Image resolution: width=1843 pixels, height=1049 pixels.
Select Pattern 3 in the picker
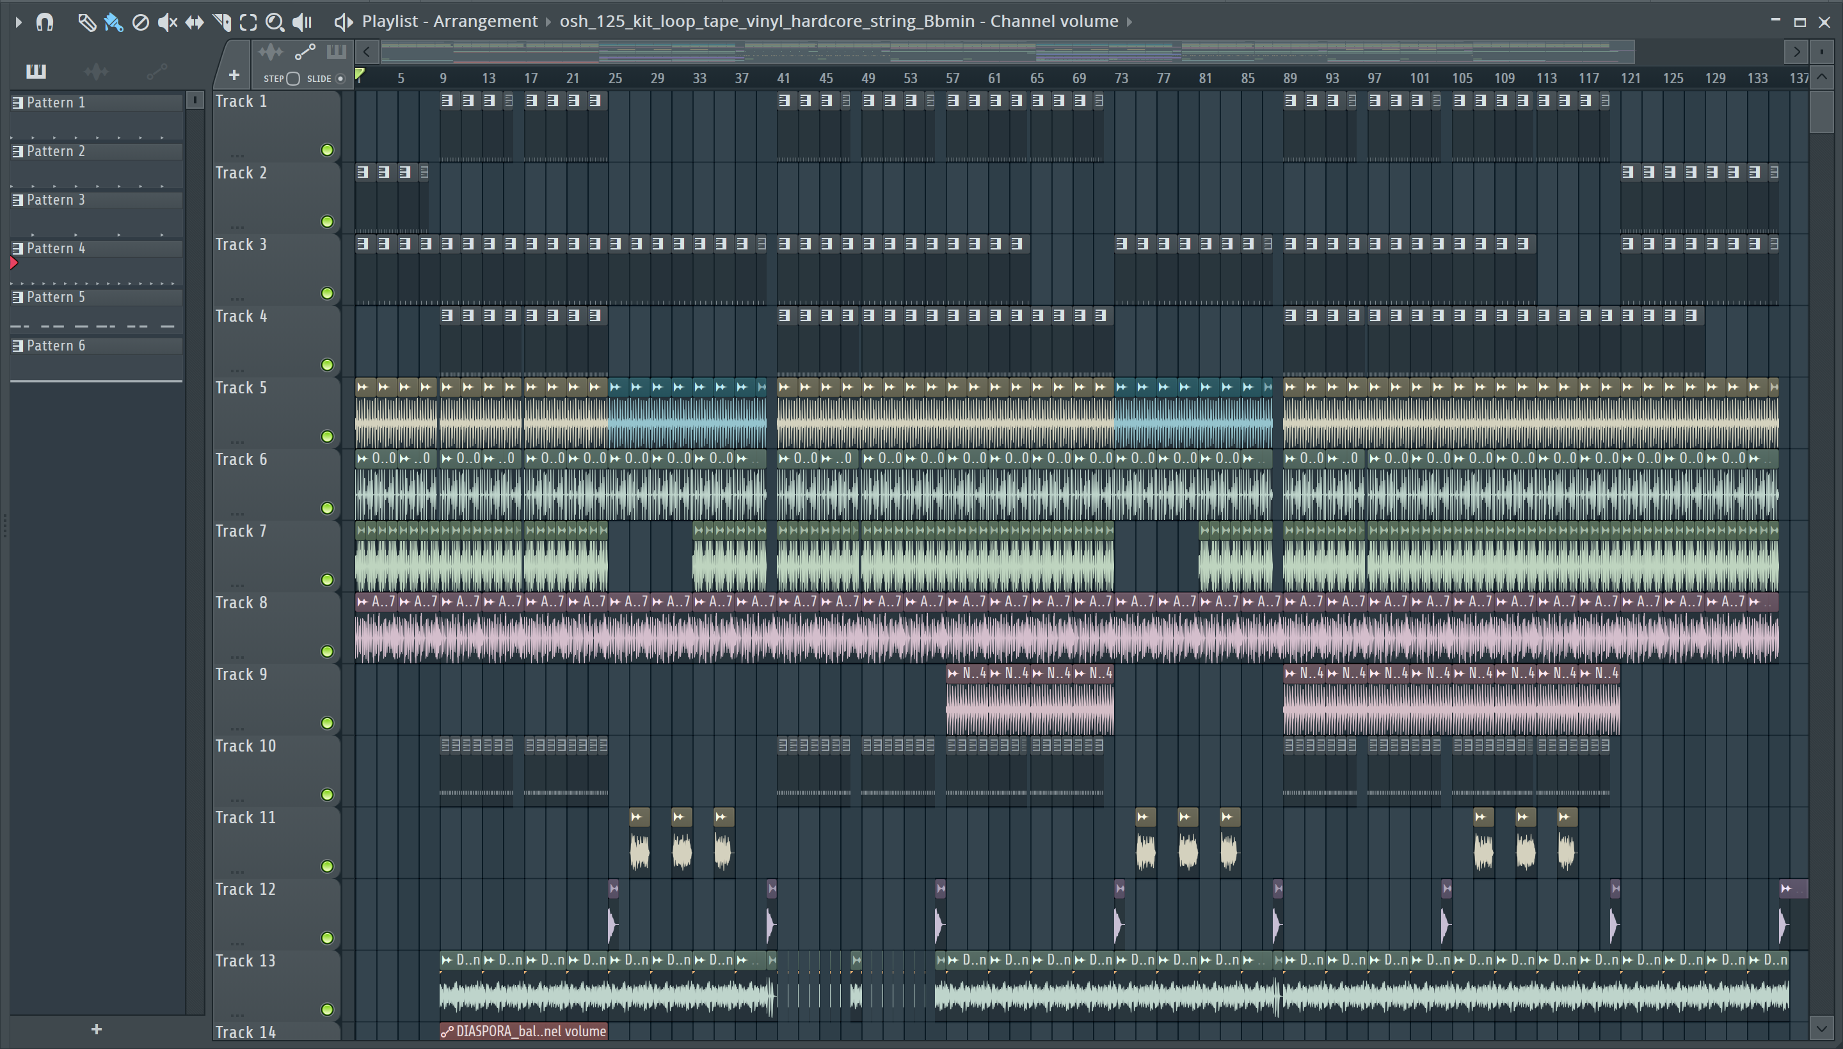coord(97,200)
